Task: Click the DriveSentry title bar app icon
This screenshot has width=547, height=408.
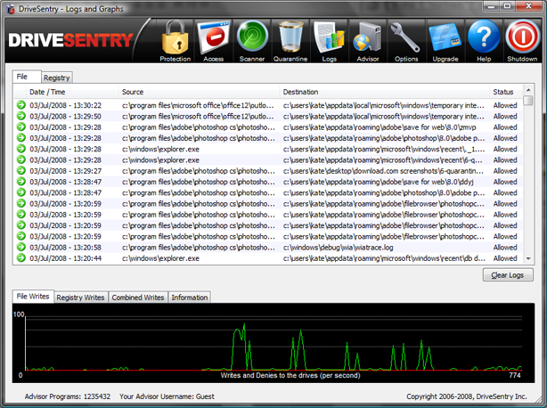Action: tap(11, 9)
